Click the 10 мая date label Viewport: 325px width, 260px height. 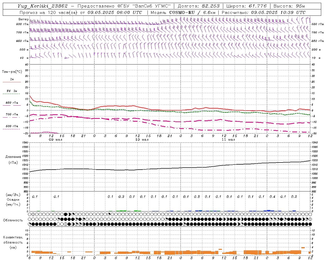(x=142, y=140)
